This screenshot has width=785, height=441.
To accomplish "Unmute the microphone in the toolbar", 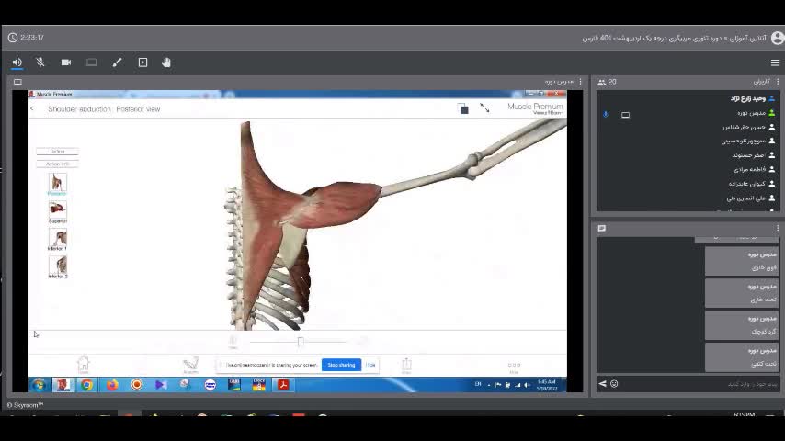I will pos(40,62).
